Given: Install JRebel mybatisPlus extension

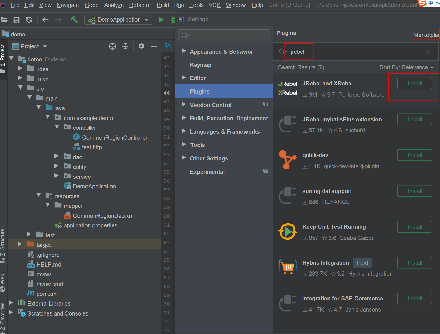Looking at the screenshot, I should click(414, 120).
